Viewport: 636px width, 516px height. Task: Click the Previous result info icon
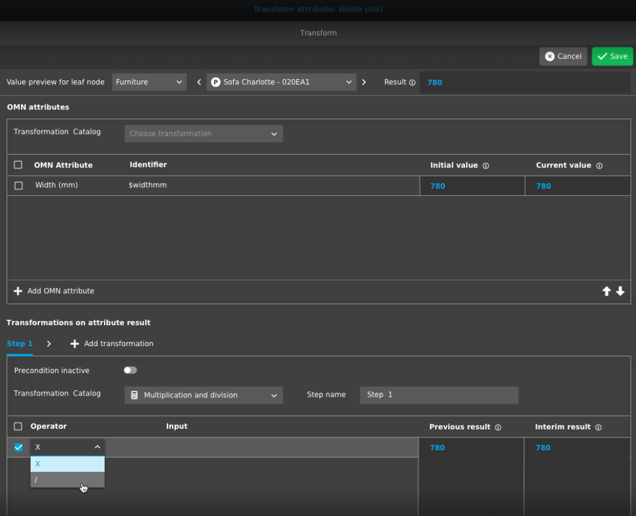(498, 428)
